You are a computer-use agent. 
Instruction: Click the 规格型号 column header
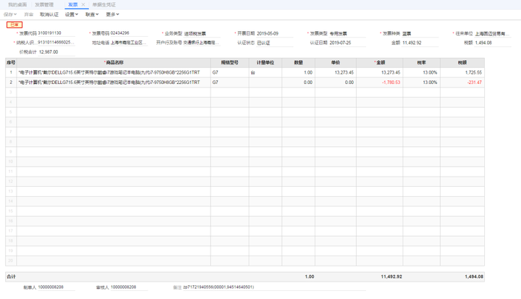tap(229, 62)
